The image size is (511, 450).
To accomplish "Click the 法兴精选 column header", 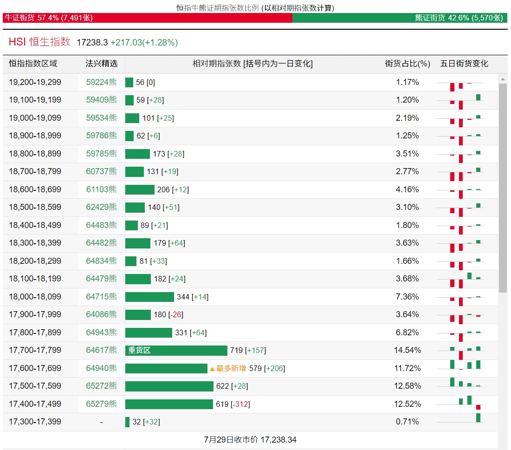I will [x=101, y=64].
